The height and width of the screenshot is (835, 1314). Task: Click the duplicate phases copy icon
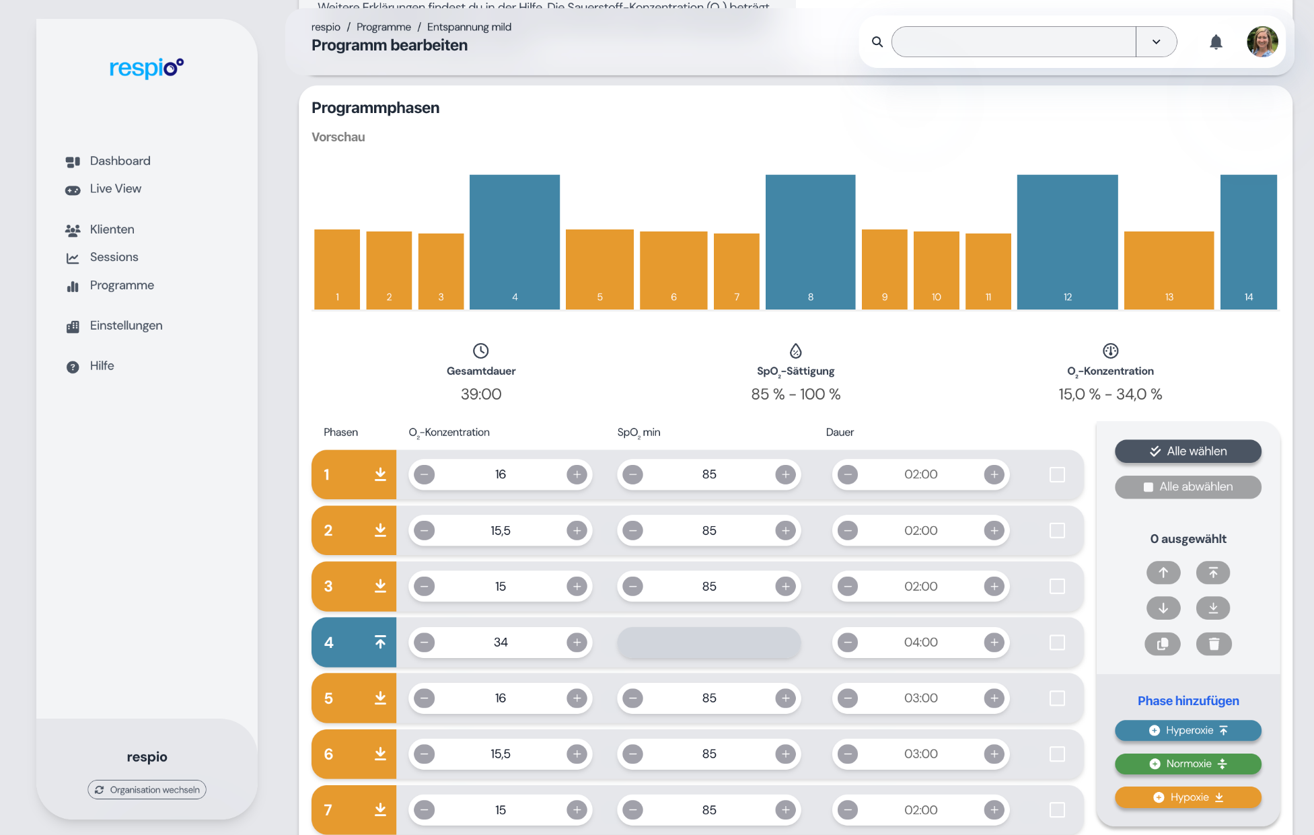click(x=1163, y=644)
